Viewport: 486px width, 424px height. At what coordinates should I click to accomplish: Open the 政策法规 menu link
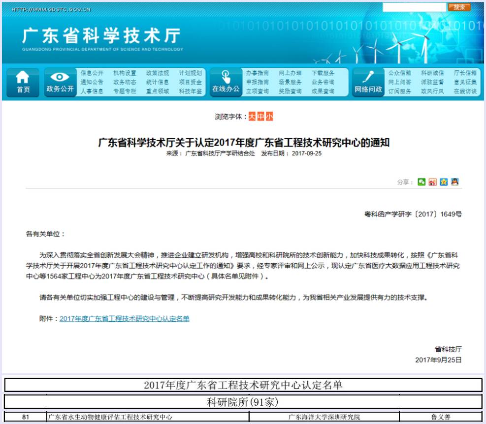coord(158,73)
